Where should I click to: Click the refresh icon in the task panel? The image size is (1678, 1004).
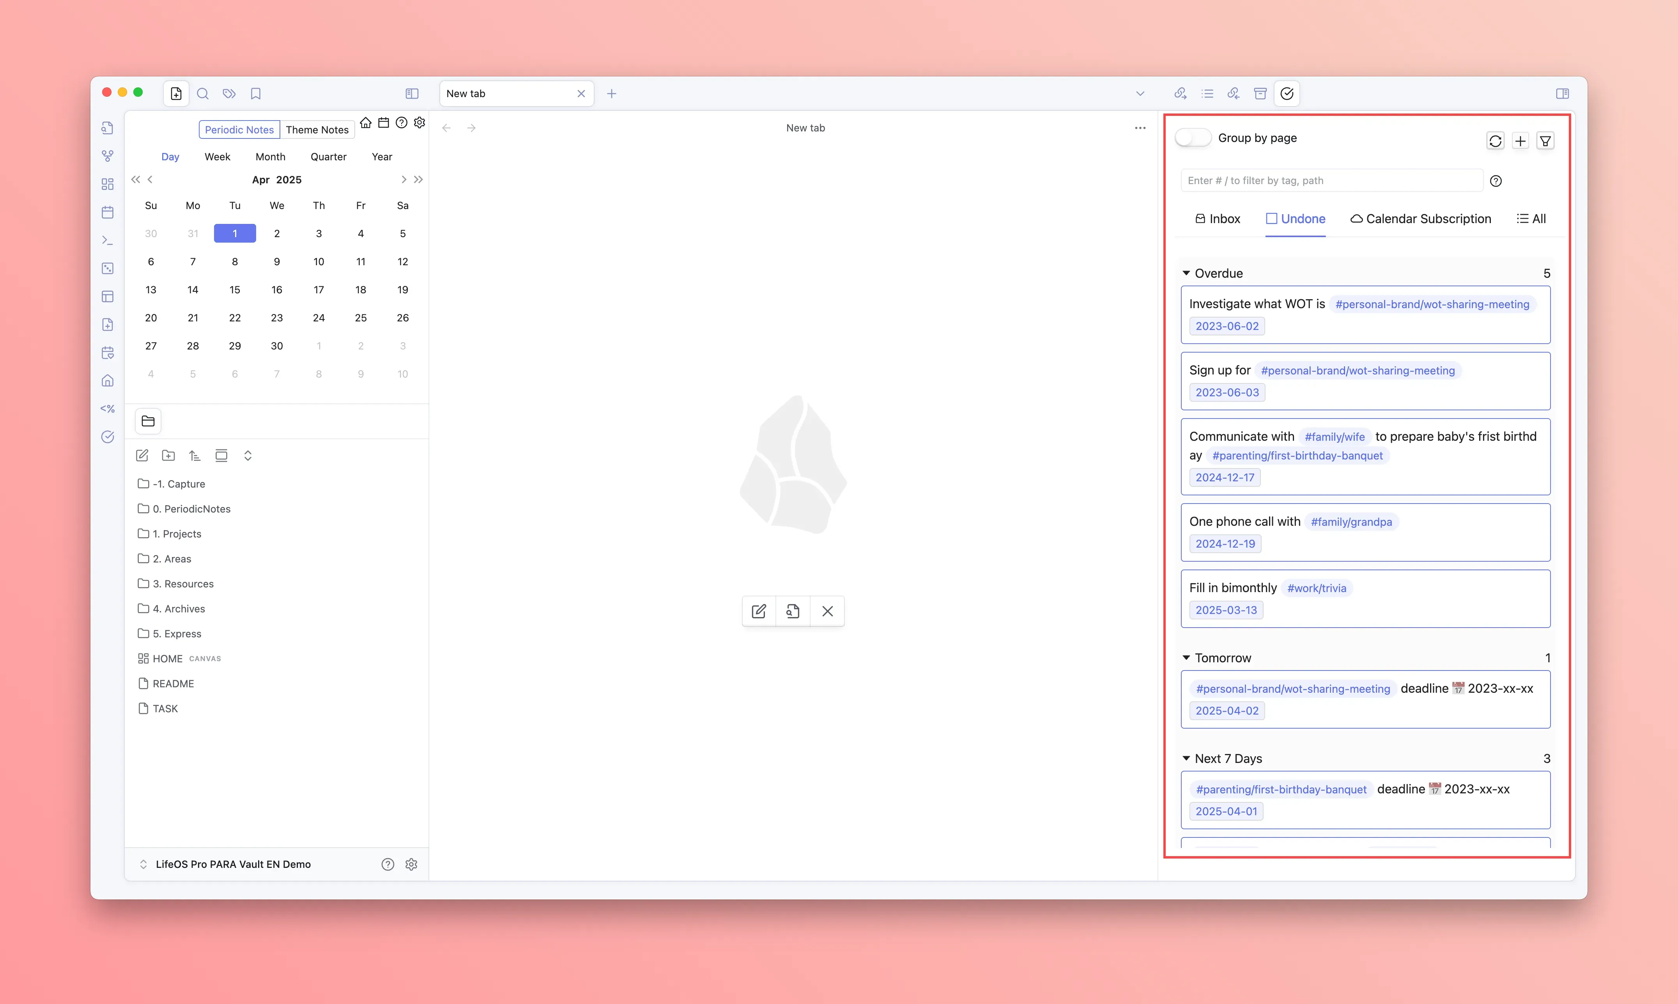(x=1495, y=141)
